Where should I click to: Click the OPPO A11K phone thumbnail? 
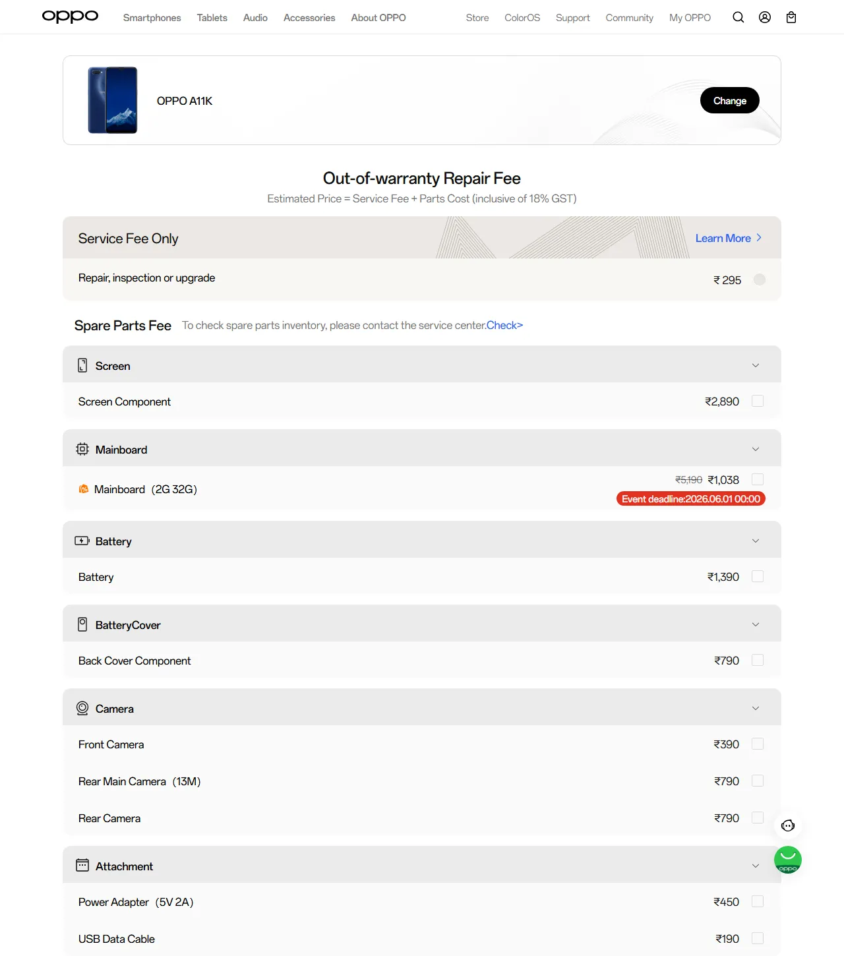coord(113,100)
